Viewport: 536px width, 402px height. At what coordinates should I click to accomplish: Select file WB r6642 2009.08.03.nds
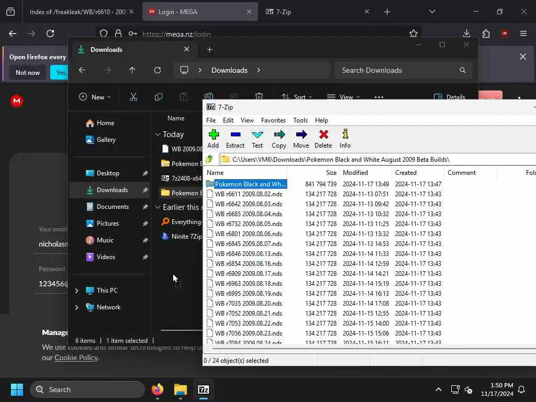[249, 204]
